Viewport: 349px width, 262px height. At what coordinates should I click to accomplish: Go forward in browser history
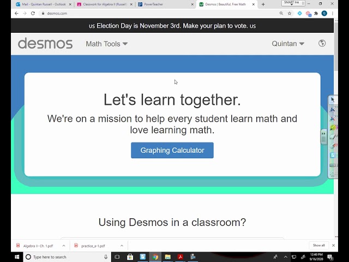[25, 13]
